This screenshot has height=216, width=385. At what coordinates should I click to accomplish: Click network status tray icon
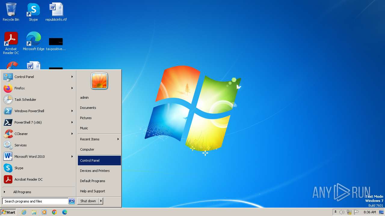coord(349,212)
